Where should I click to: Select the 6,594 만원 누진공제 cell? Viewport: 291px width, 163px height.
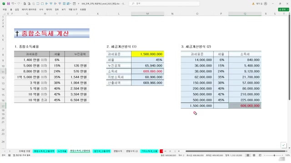coord(77,100)
